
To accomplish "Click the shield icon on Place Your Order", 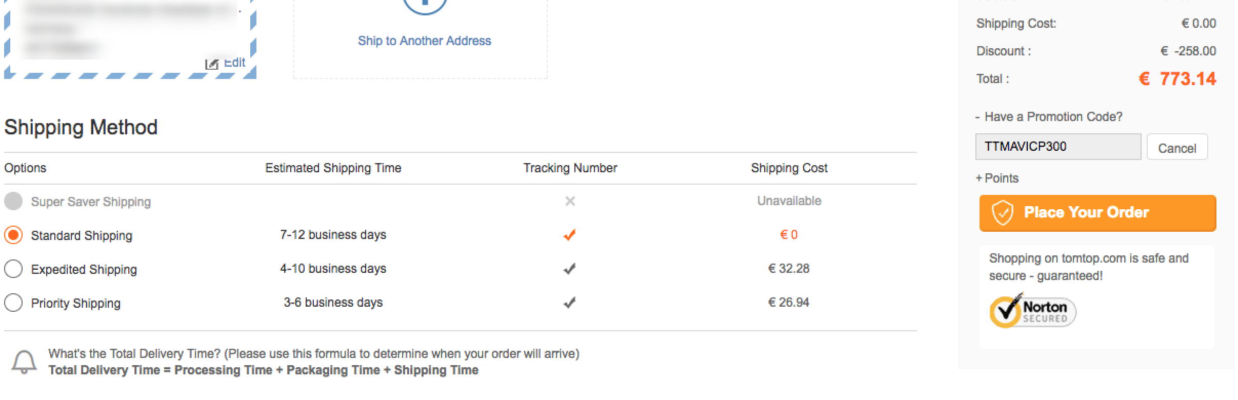I will [x=1002, y=213].
